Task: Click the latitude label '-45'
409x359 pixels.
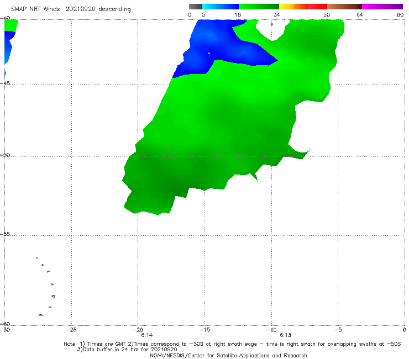Action: point(5,83)
